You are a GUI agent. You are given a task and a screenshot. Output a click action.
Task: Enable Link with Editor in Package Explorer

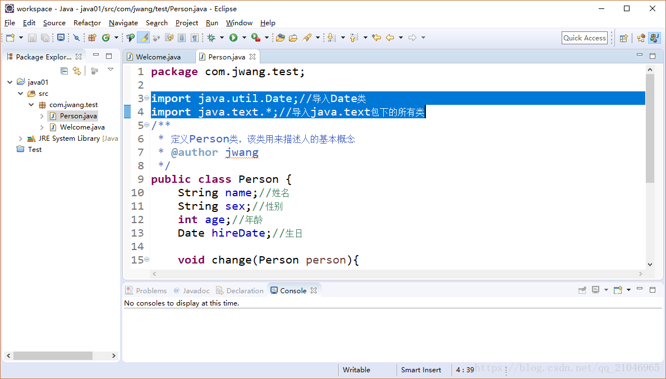click(x=77, y=70)
